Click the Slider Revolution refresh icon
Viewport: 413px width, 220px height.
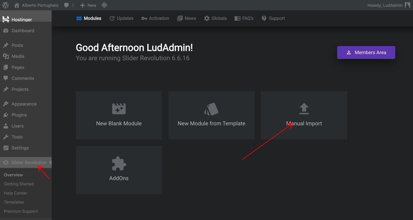coord(6,163)
